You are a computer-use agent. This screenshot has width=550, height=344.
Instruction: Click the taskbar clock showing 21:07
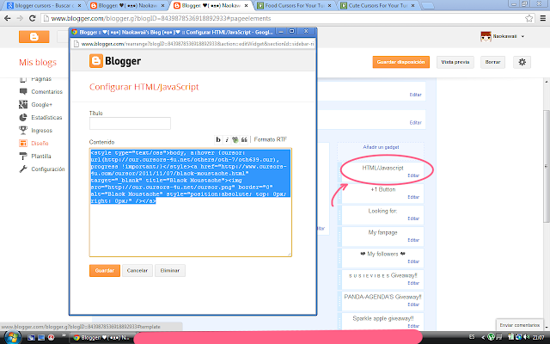pyautogui.click(x=539, y=338)
